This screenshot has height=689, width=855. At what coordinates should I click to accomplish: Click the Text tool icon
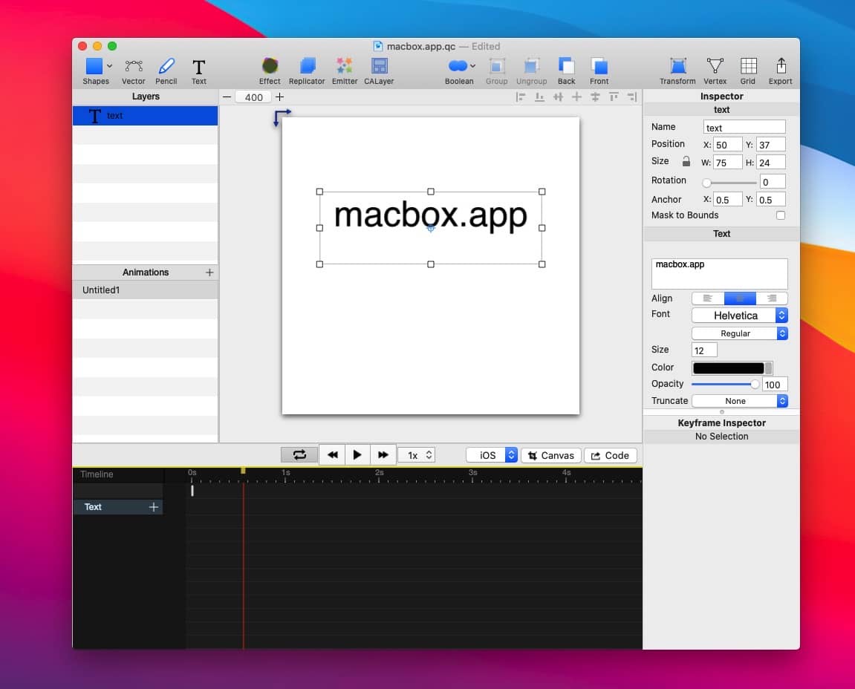(x=198, y=68)
